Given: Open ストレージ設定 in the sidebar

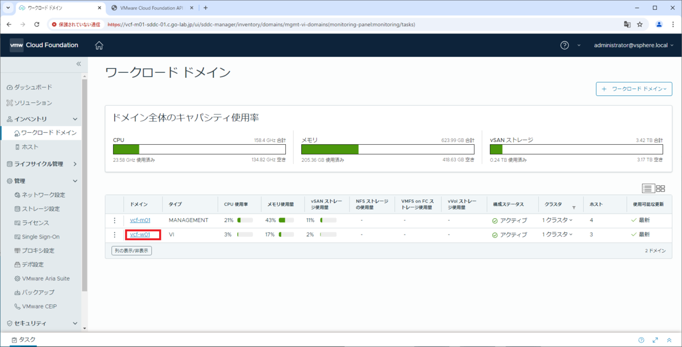Looking at the screenshot, I should pos(37,208).
